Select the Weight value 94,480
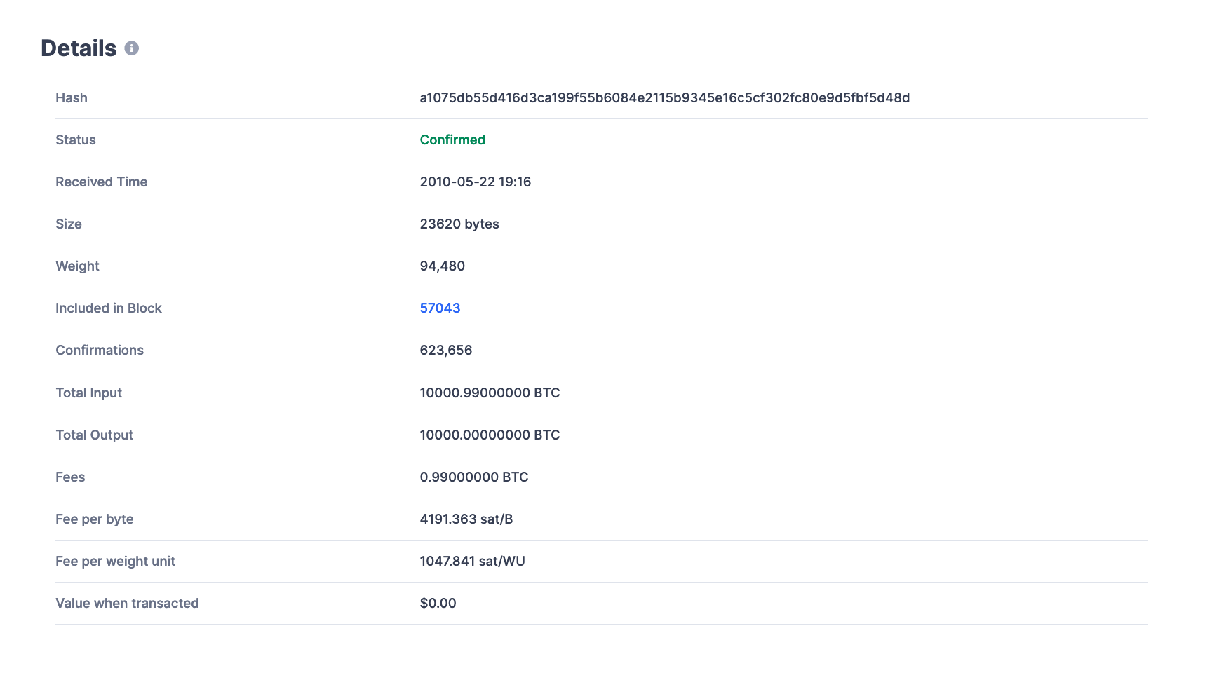1205x673 pixels. (443, 266)
